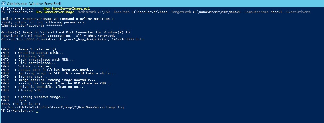Click the 'Fixing the Device ID in the BCD store' line
The width and height of the screenshot is (324, 123).
click(x=56, y=83)
